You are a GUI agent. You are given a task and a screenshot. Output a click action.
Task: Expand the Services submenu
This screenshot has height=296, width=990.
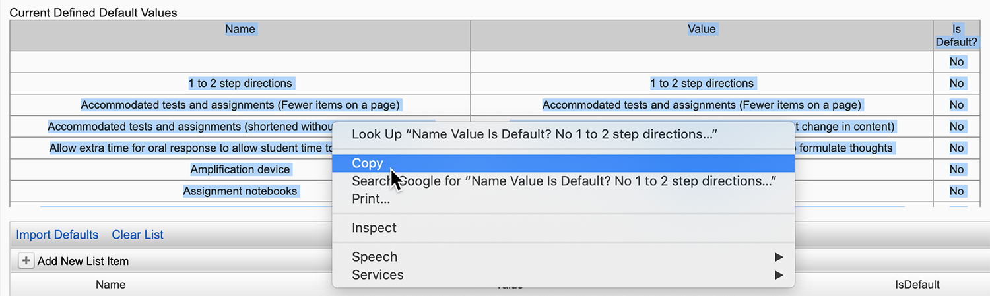tap(378, 274)
